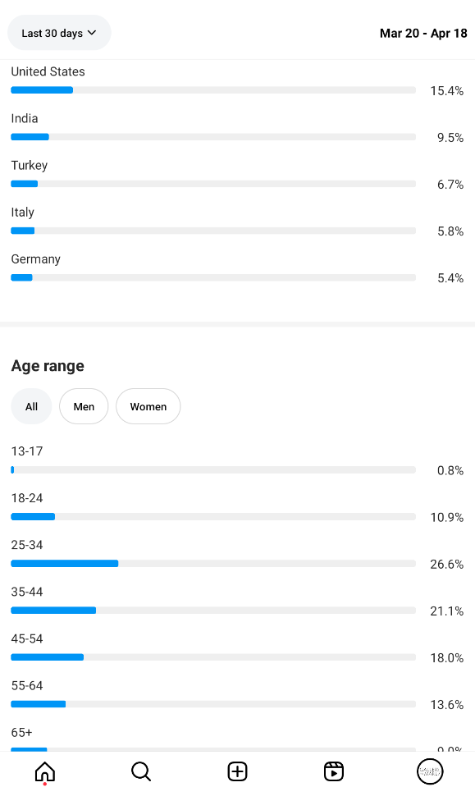Tap the create new post plus icon
475x787 pixels.
tap(237, 771)
